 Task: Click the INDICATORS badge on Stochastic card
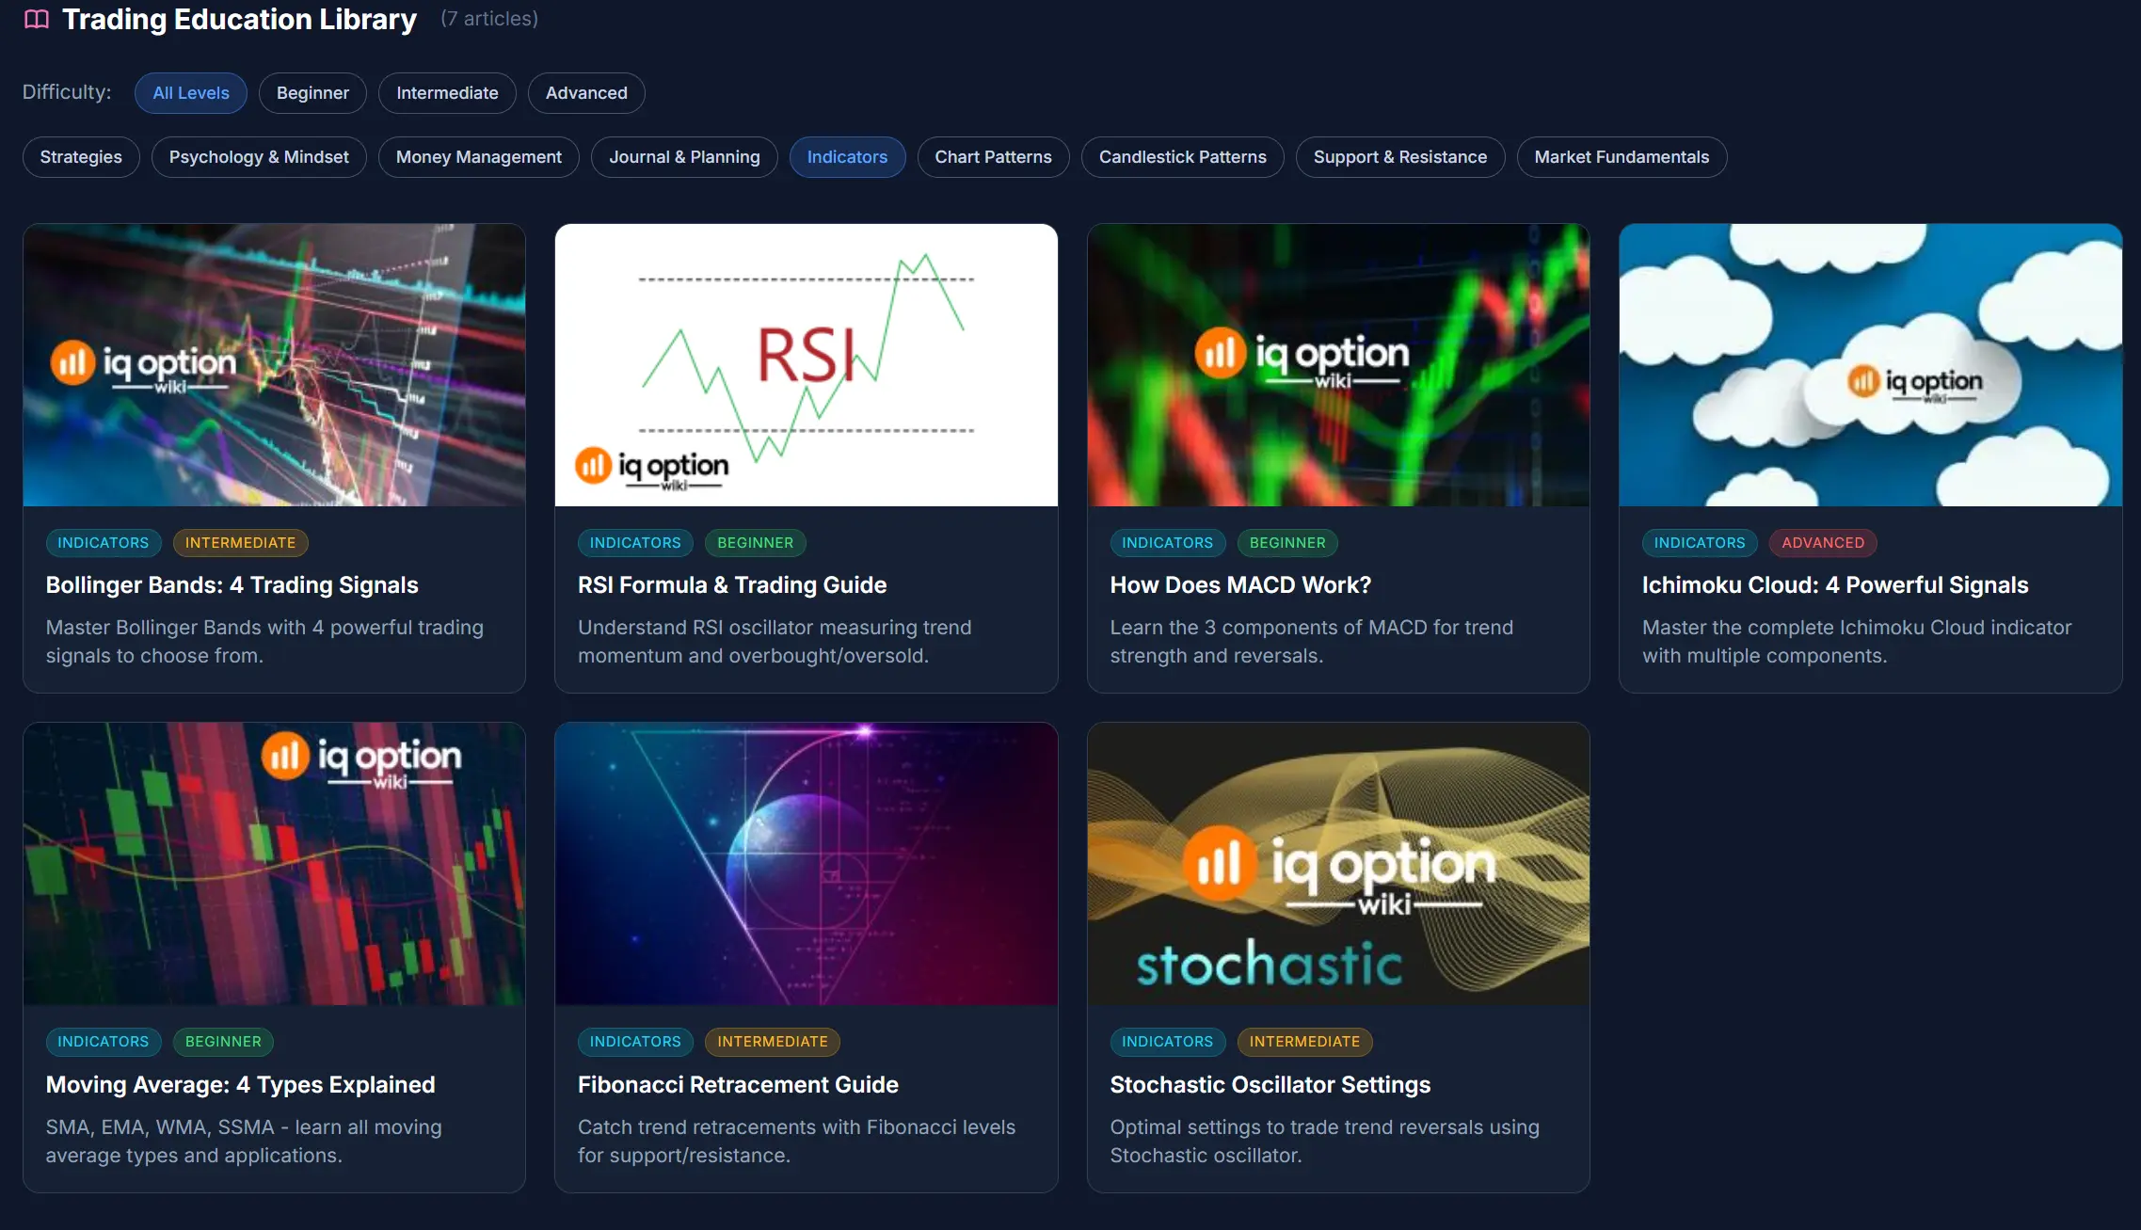pyautogui.click(x=1167, y=1042)
